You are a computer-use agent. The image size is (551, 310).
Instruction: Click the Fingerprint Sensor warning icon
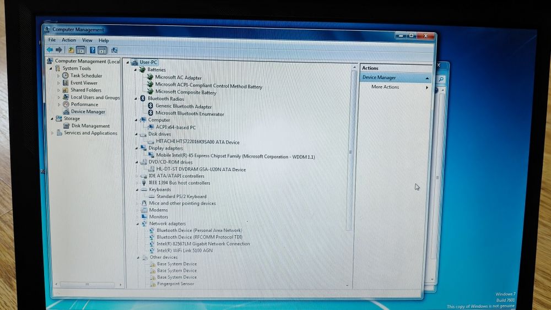click(x=153, y=284)
